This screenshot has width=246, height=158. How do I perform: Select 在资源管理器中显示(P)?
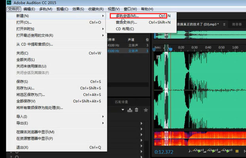[57, 139]
